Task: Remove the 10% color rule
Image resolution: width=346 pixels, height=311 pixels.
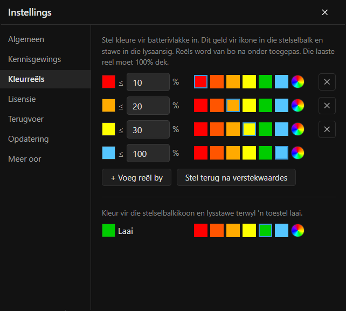Action: (x=327, y=82)
